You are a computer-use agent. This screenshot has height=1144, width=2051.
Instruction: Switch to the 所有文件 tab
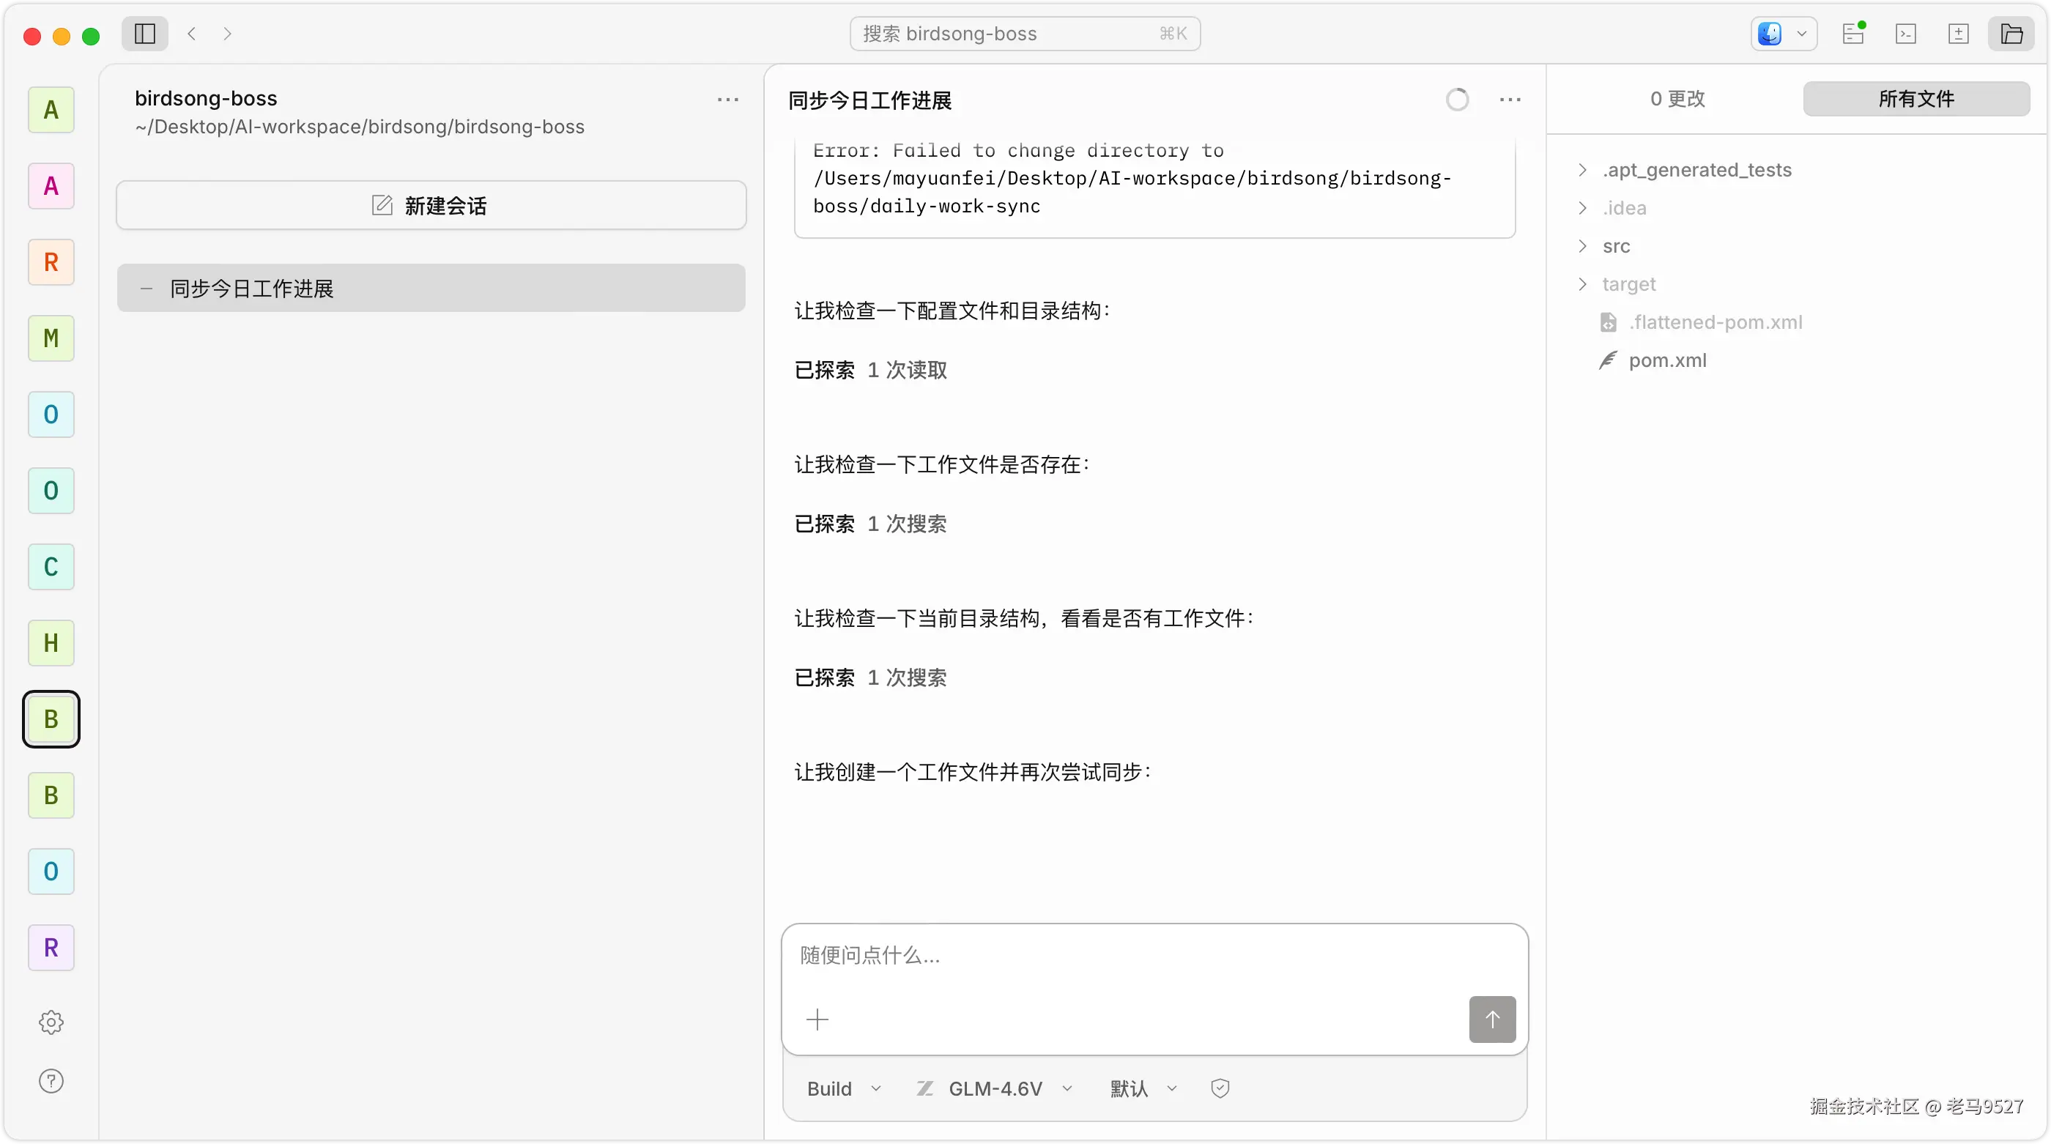[x=1915, y=99]
